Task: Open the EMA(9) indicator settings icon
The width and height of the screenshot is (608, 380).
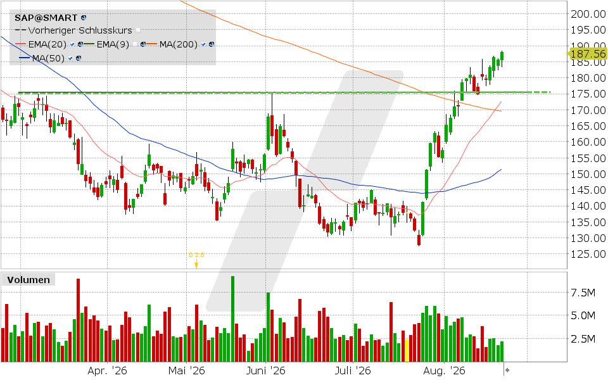Action: (143, 44)
